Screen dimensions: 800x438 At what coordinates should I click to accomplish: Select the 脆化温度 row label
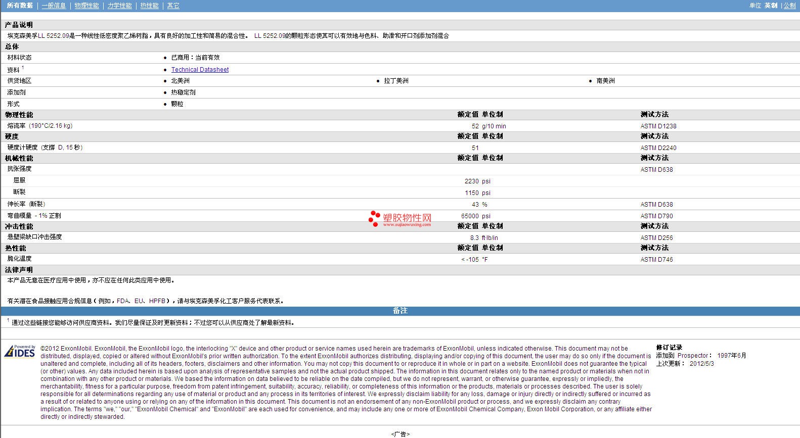tap(19, 259)
